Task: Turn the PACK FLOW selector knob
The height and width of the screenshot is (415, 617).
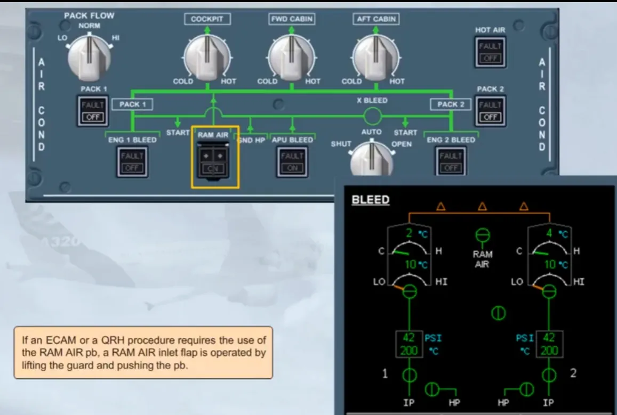Action: [89, 58]
